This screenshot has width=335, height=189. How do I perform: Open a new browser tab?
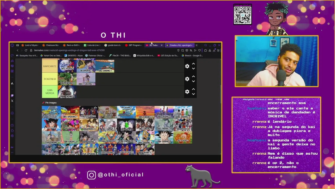point(196,45)
